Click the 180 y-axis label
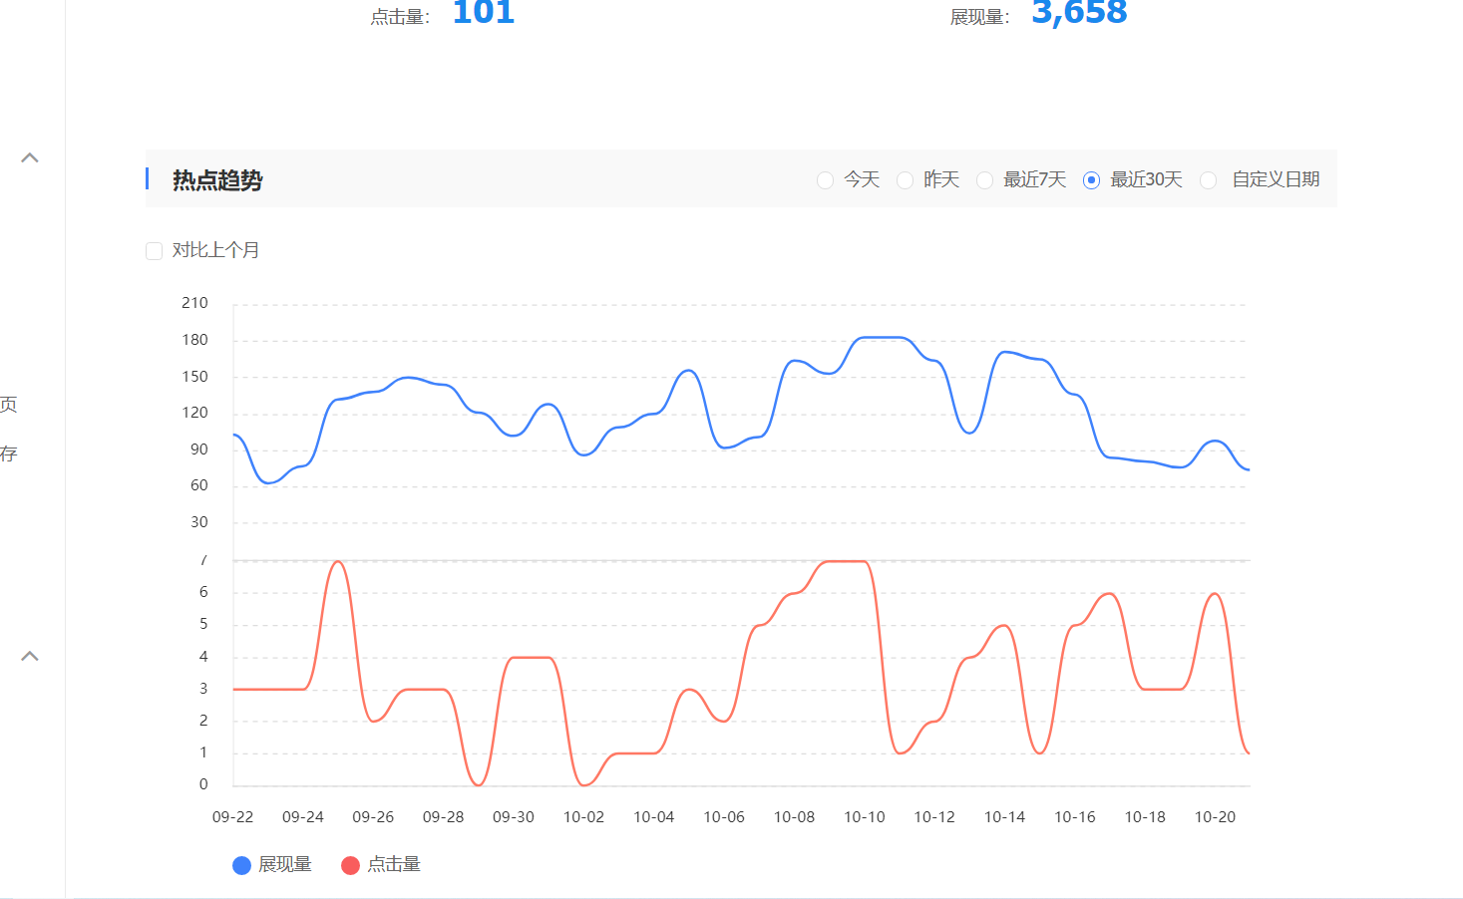Viewport: 1463px width, 899px height. 194,340
